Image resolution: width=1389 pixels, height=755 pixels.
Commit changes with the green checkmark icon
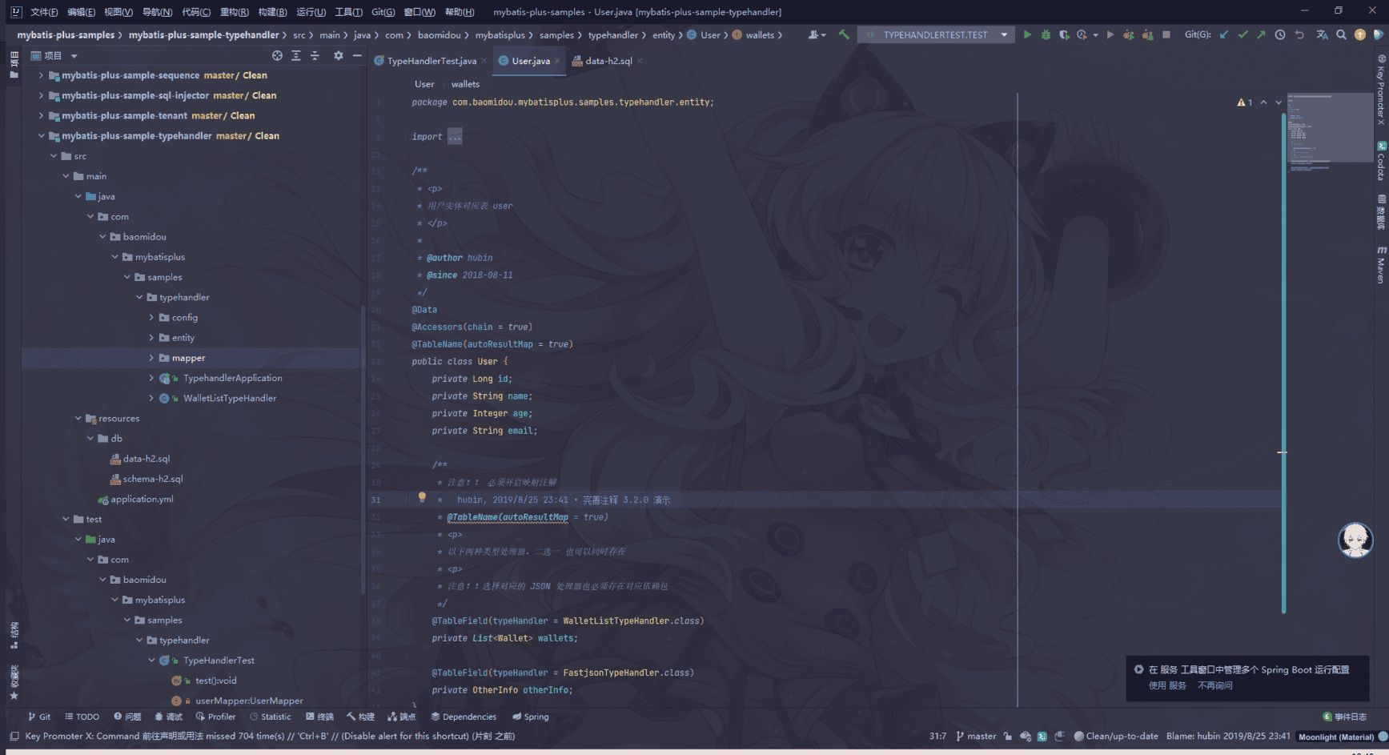pyautogui.click(x=1243, y=34)
